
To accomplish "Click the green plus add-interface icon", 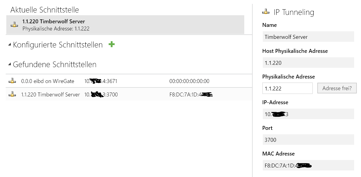I will [x=112, y=44].
